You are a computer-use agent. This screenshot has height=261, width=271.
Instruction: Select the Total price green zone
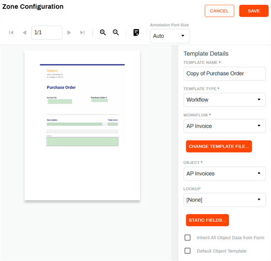pos(113,124)
